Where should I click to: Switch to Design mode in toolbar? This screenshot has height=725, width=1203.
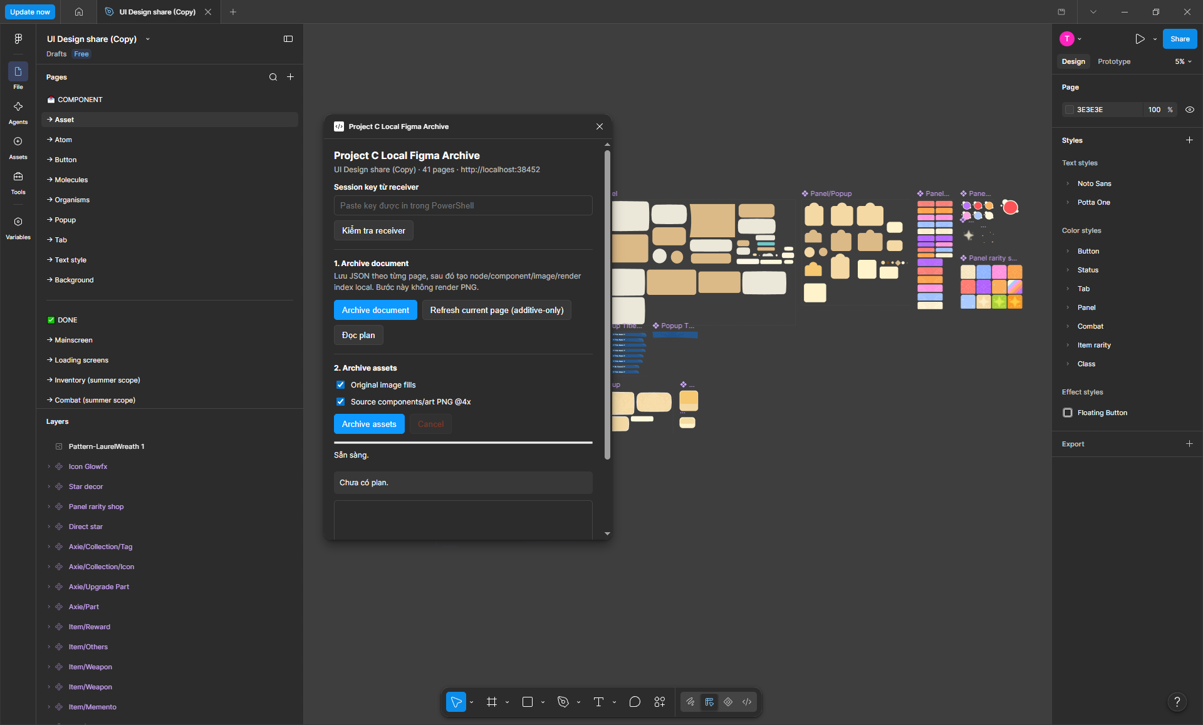pyautogui.click(x=709, y=702)
